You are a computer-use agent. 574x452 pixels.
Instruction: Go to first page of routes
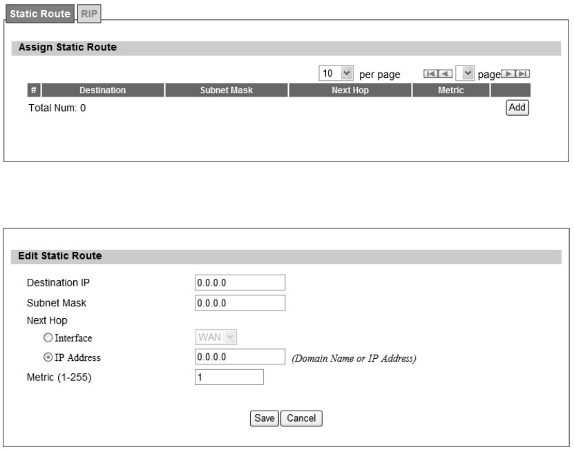click(430, 74)
